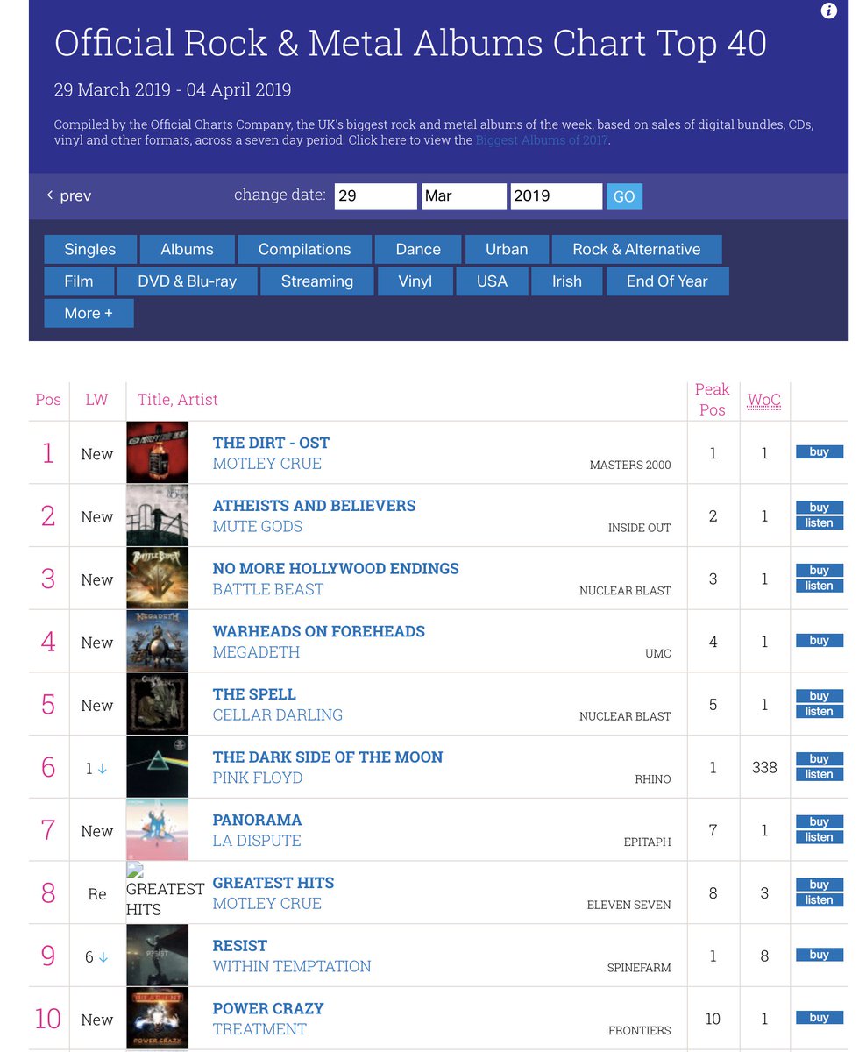The width and height of the screenshot is (859, 1052).
Task: Open GREATEST HITS title link
Action: pyautogui.click(x=273, y=883)
